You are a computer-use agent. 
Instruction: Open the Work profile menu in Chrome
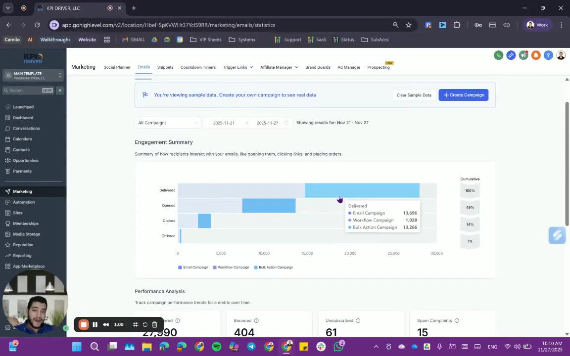537,25
